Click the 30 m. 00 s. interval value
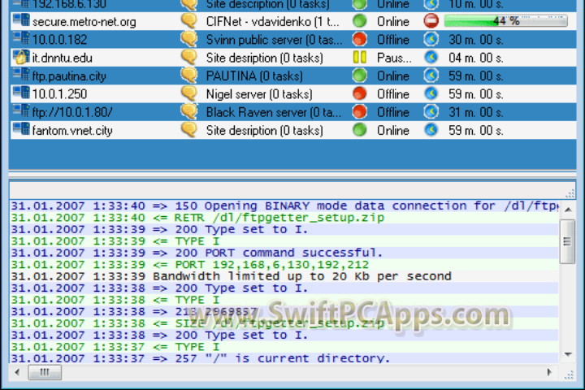The height and width of the screenshot is (390, 585). click(x=475, y=40)
